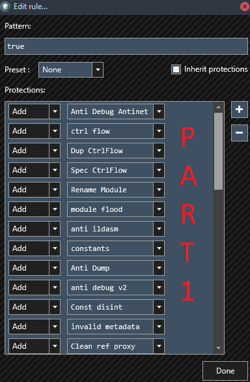The image size is (250, 382).
Task: Click the Edit rule... window title
Action: (x=31, y=7)
